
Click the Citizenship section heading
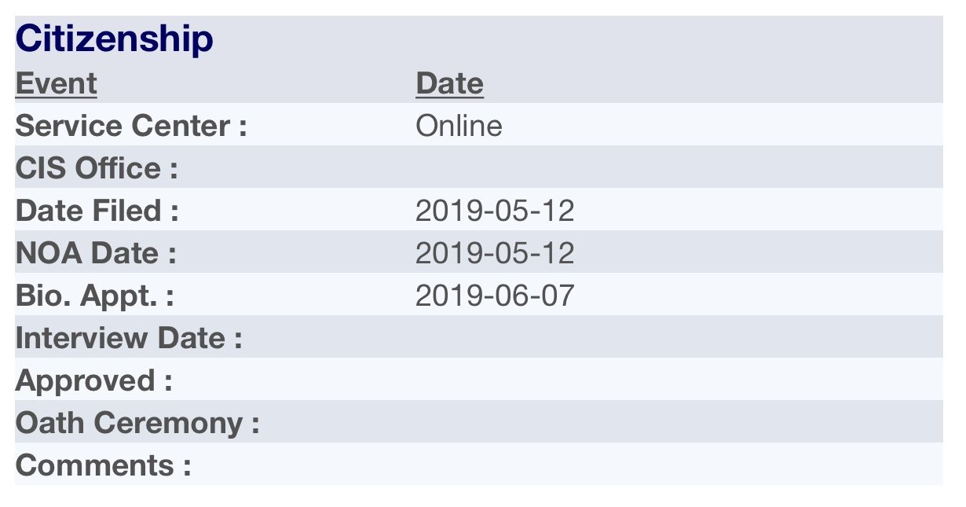pyautogui.click(x=114, y=39)
